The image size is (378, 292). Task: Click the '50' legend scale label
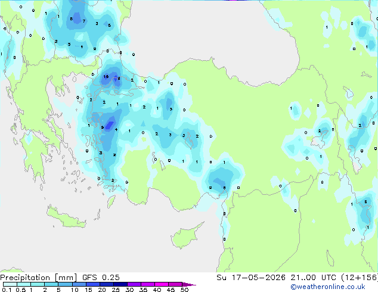click(x=184, y=290)
